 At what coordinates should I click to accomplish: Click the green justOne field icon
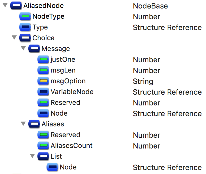pyautogui.click(x=43, y=60)
